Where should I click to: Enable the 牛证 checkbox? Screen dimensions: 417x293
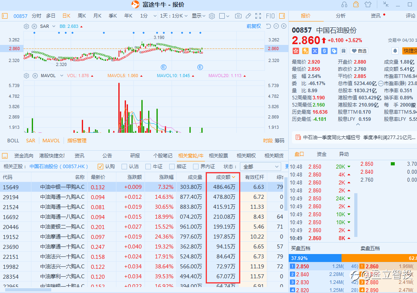point(148,167)
